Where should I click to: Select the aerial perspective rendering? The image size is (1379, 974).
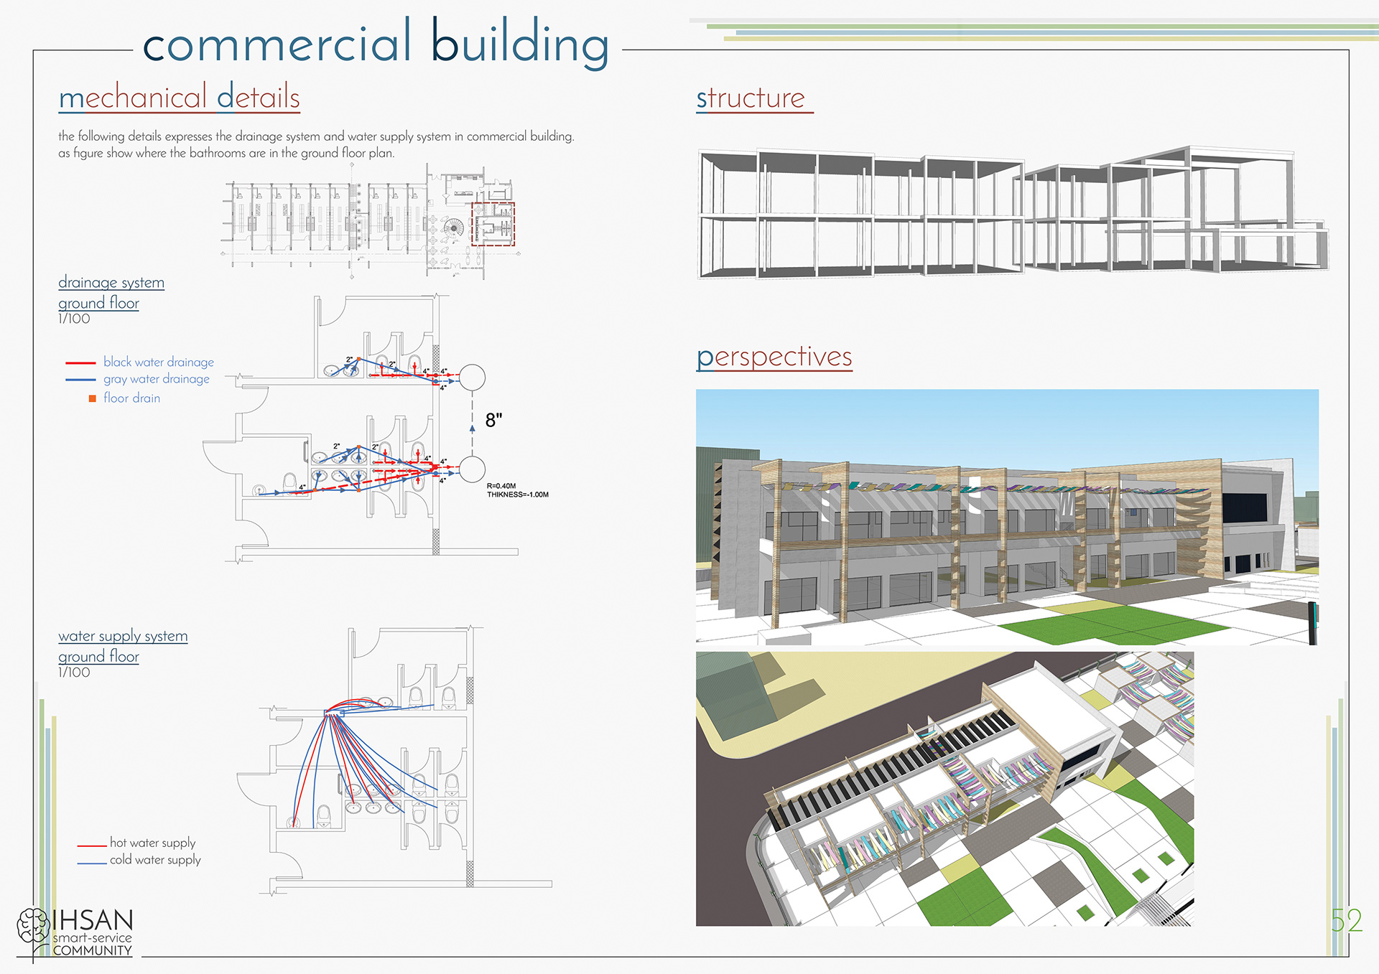pyautogui.click(x=944, y=788)
